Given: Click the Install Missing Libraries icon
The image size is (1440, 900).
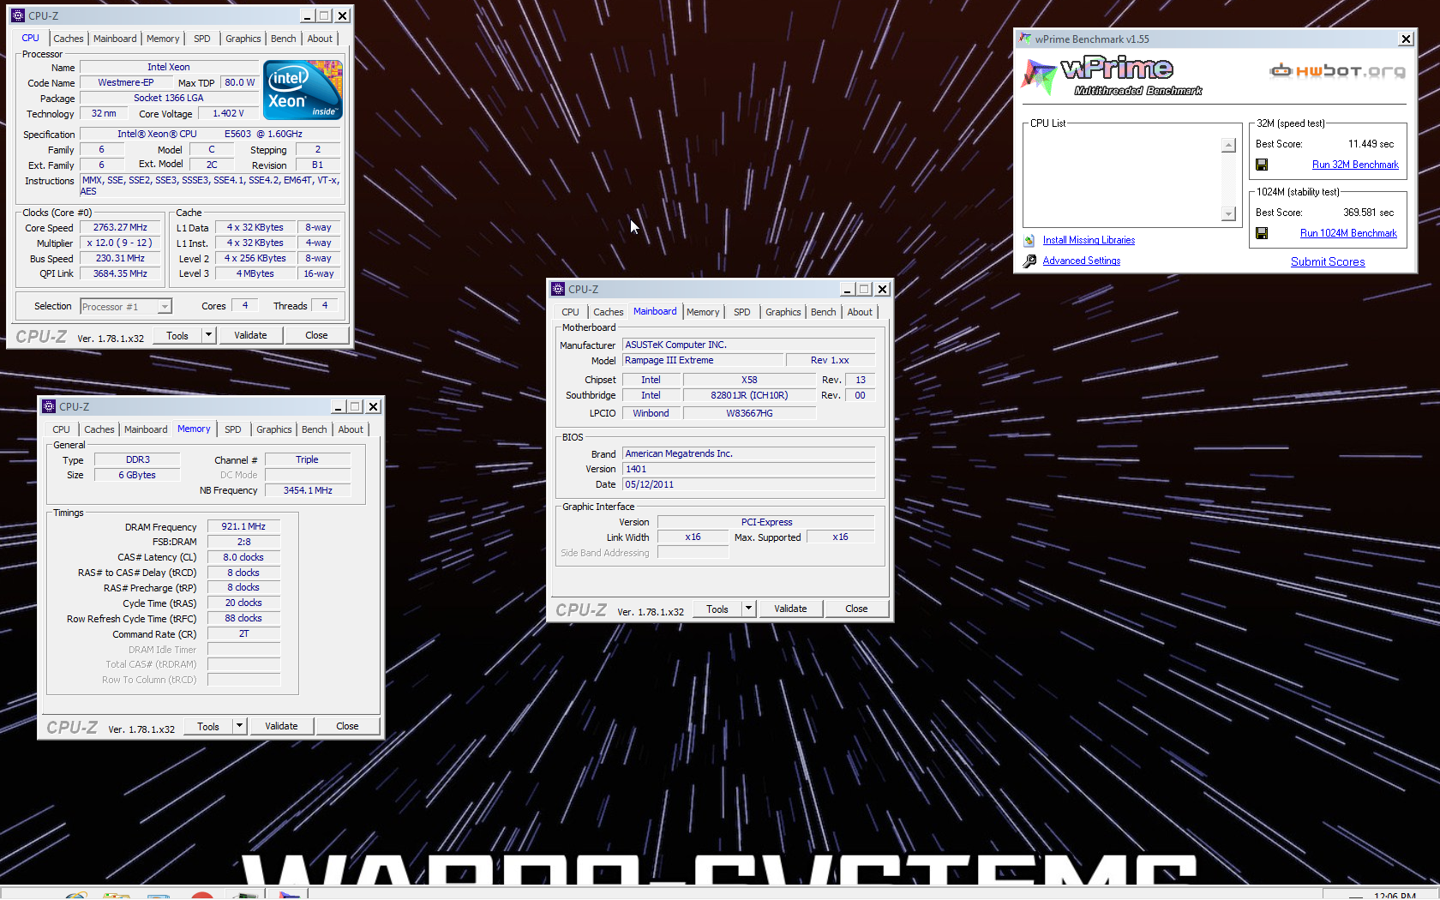Looking at the screenshot, I should 1029,241.
